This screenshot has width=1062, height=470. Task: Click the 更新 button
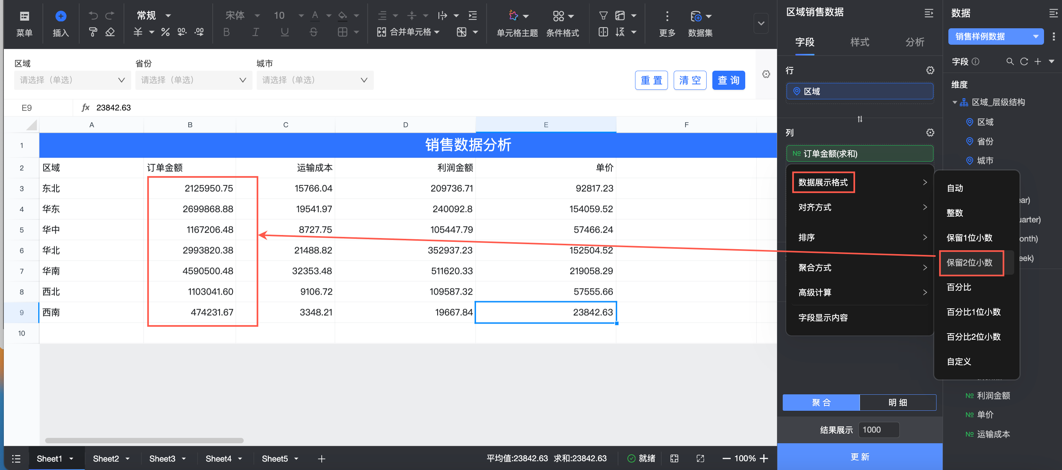860,457
